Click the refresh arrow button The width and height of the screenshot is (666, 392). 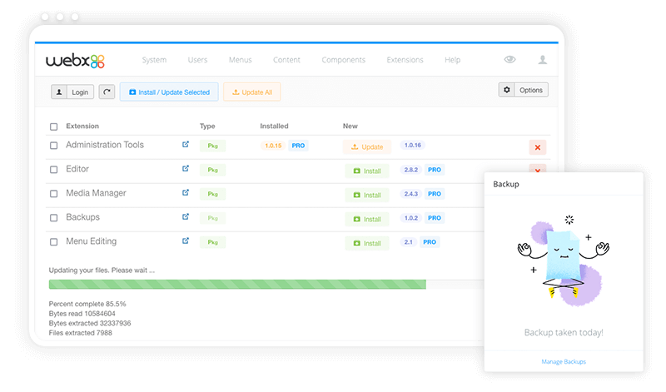[107, 92]
